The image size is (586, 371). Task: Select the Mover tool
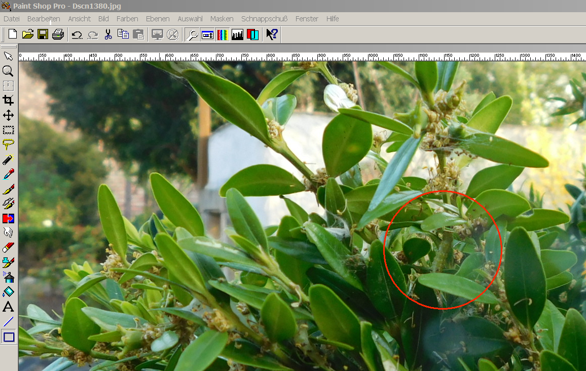tap(8, 115)
